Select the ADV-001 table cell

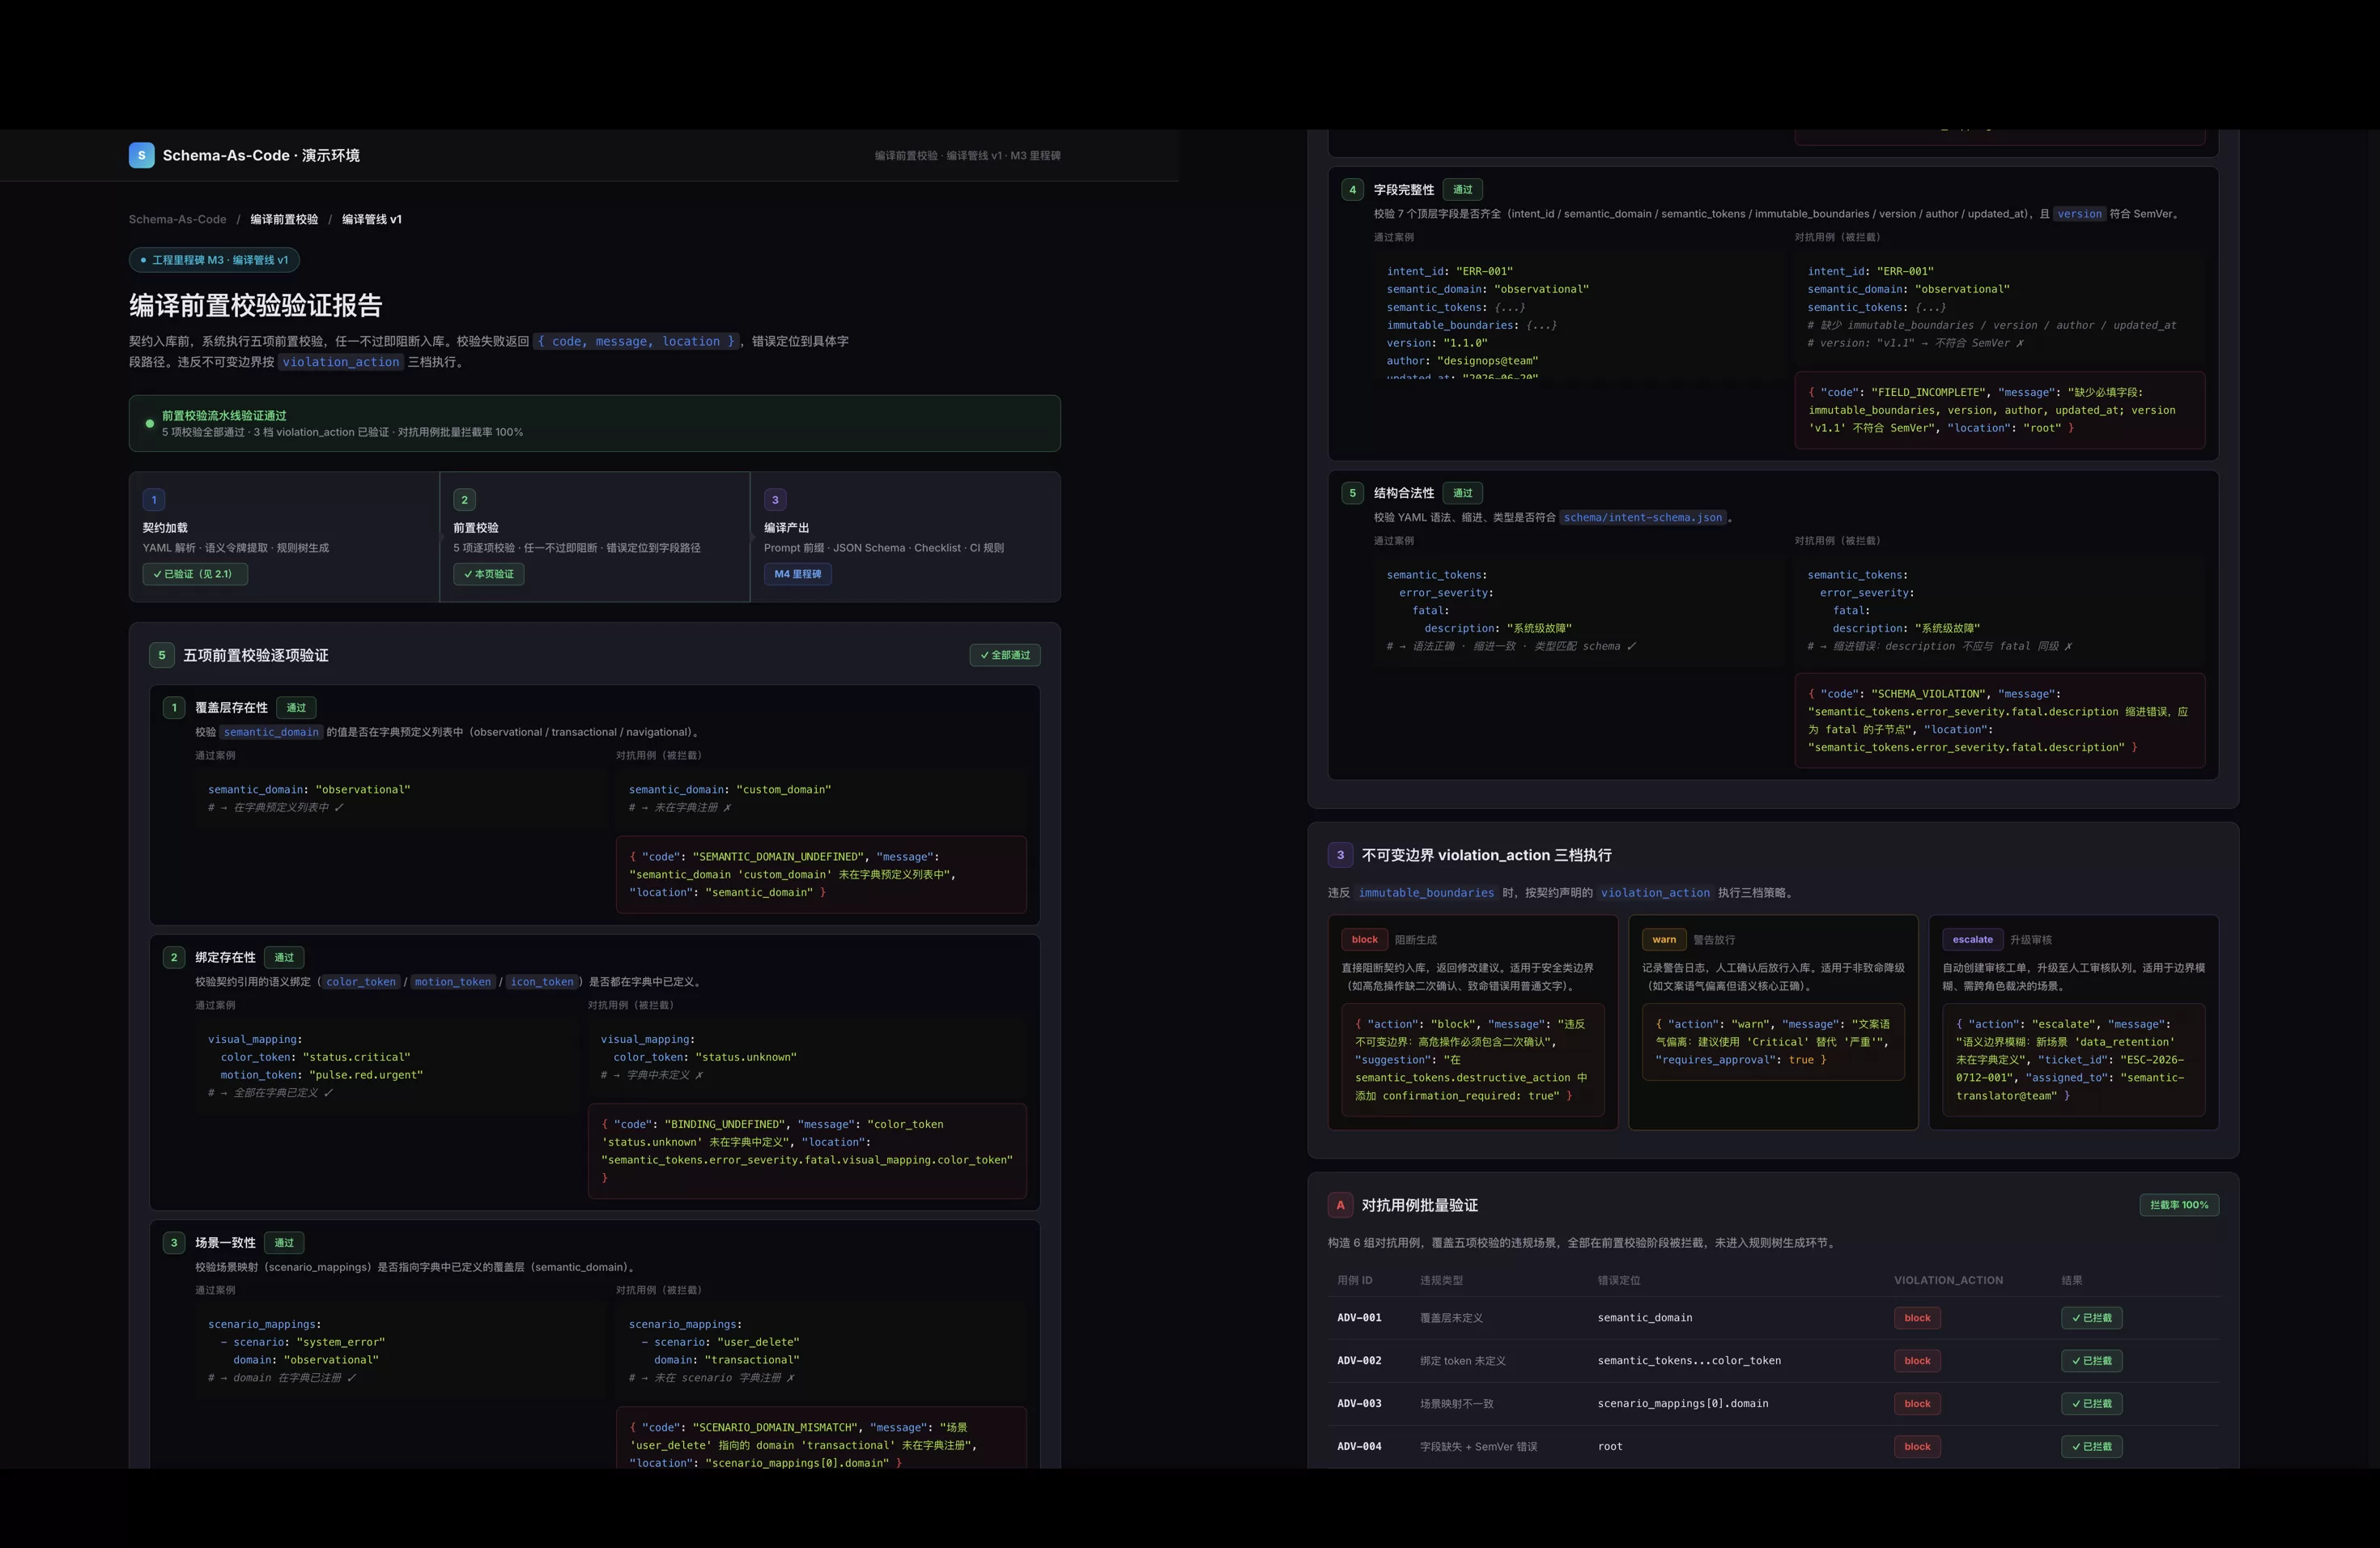1359,1318
